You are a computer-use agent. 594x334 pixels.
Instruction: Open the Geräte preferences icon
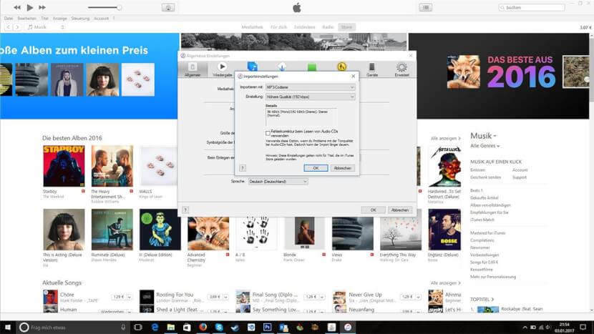click(371, 69)
